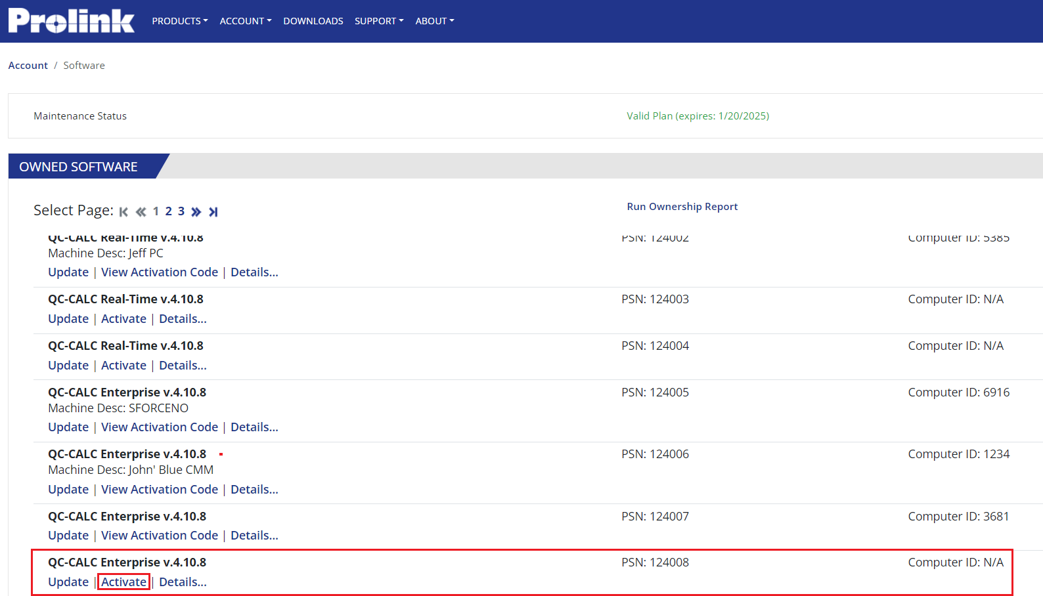Click Run Ownership Report link
1043x596 pixels.
[682, 206]
